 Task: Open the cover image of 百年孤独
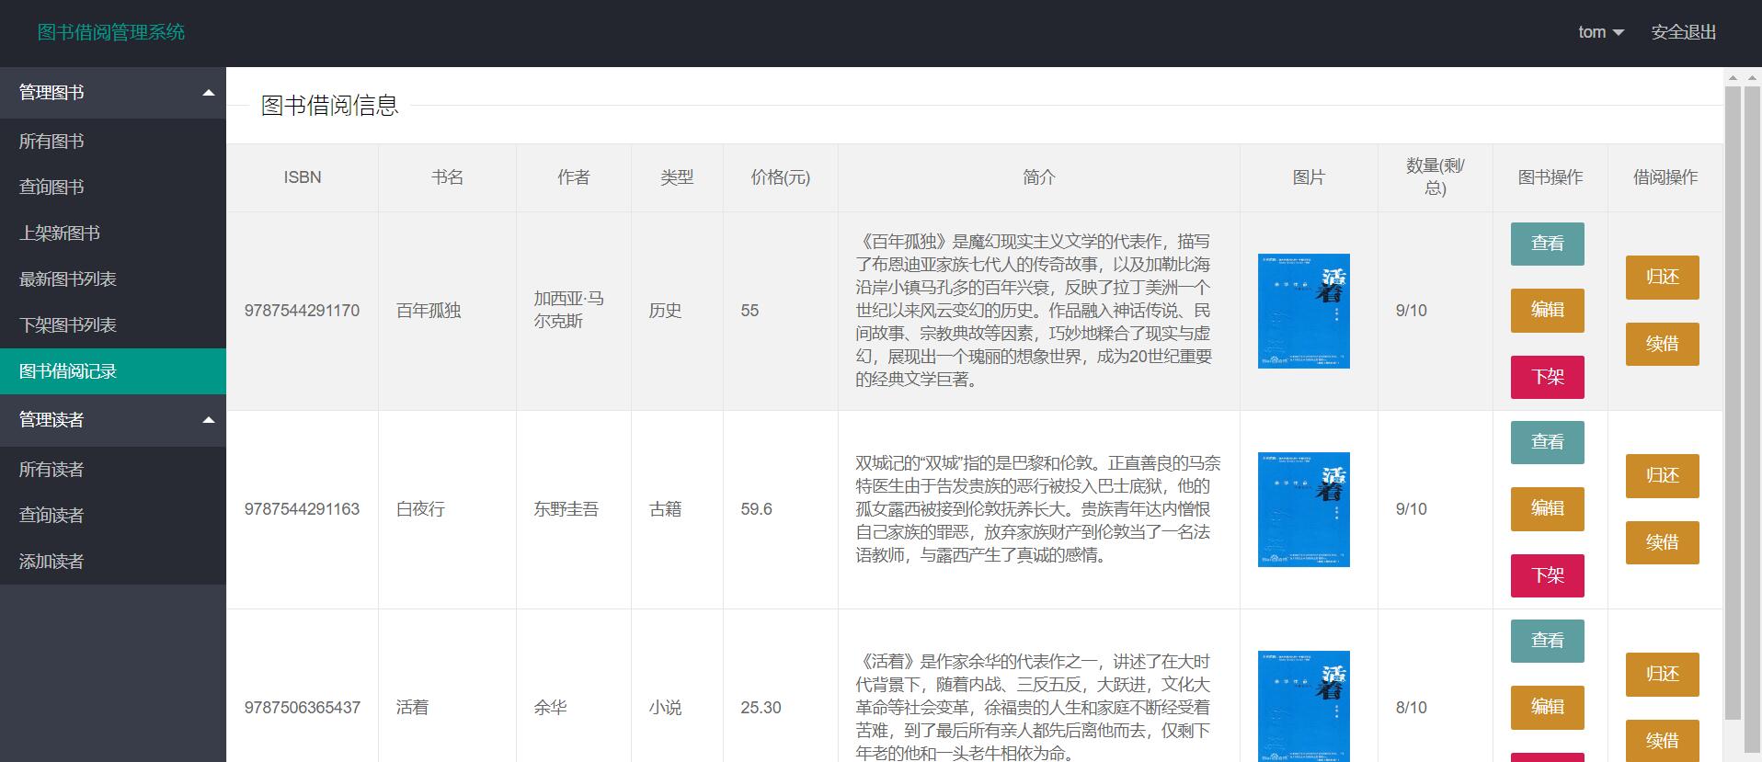coord(1304,311)
